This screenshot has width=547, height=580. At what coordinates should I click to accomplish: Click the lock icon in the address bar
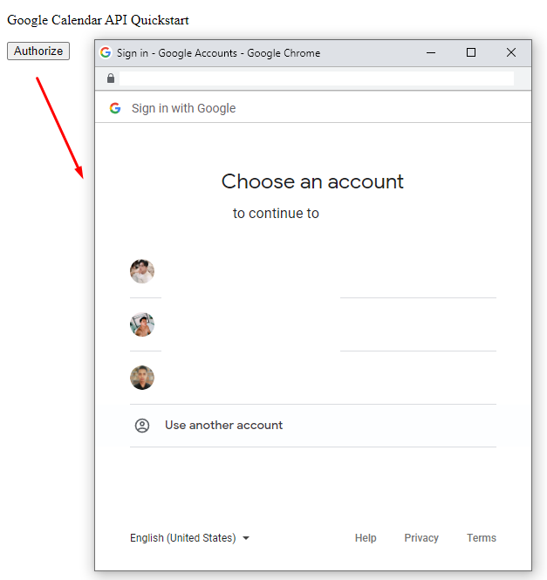(x=111, y=78)
